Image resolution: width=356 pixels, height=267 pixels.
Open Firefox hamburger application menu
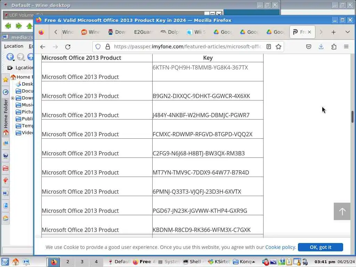[346, 47]
